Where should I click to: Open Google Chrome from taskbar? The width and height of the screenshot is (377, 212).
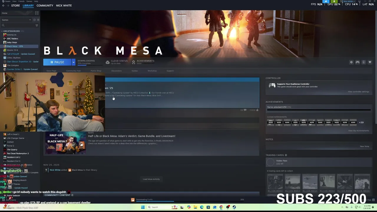[x=221, y=207]
